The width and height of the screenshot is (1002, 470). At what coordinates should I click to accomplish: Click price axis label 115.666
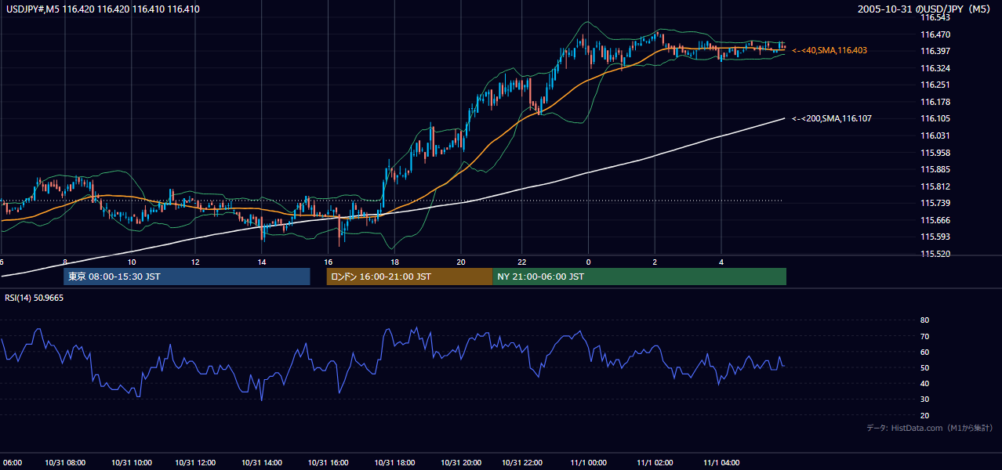click(935, 220)
